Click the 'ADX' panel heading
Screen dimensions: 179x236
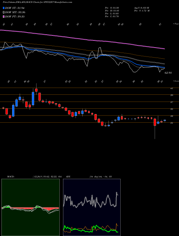tap(68, 177)
